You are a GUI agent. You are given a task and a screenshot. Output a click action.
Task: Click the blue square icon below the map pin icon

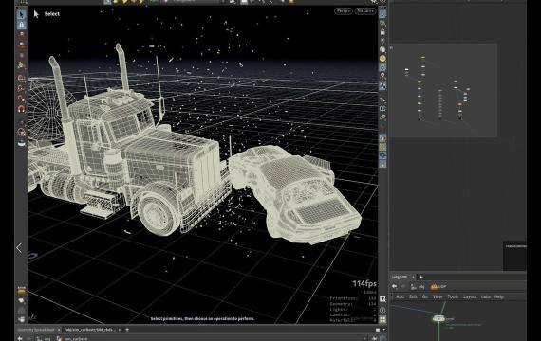382,85
